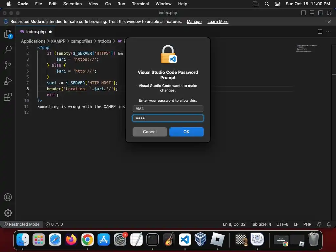
Task: Change the LF end-of-line setting
Action: (x=296, y=224)
